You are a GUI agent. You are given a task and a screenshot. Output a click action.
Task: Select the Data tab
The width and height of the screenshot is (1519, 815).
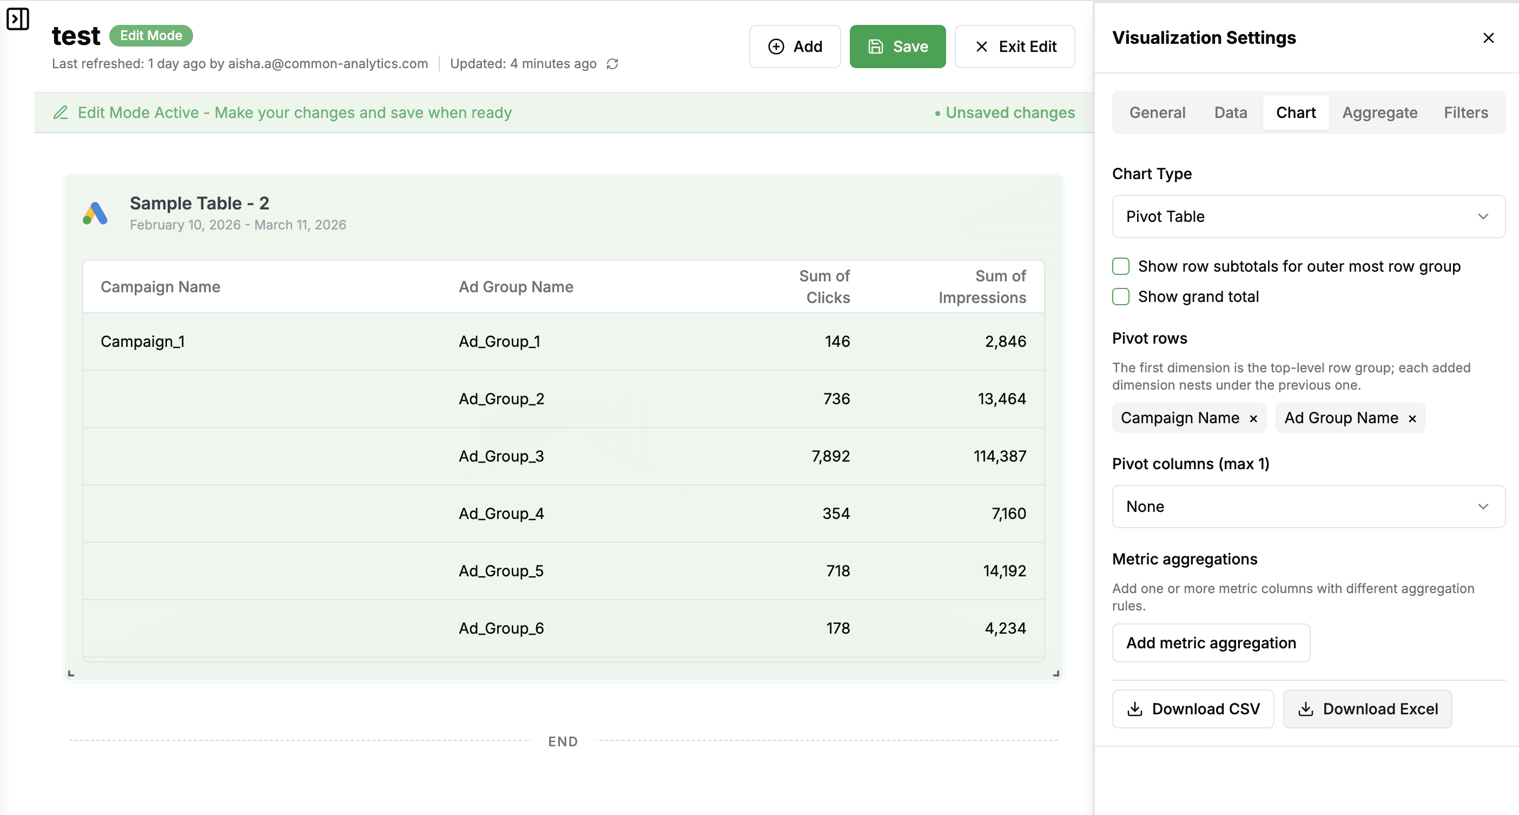(1230, 112)
